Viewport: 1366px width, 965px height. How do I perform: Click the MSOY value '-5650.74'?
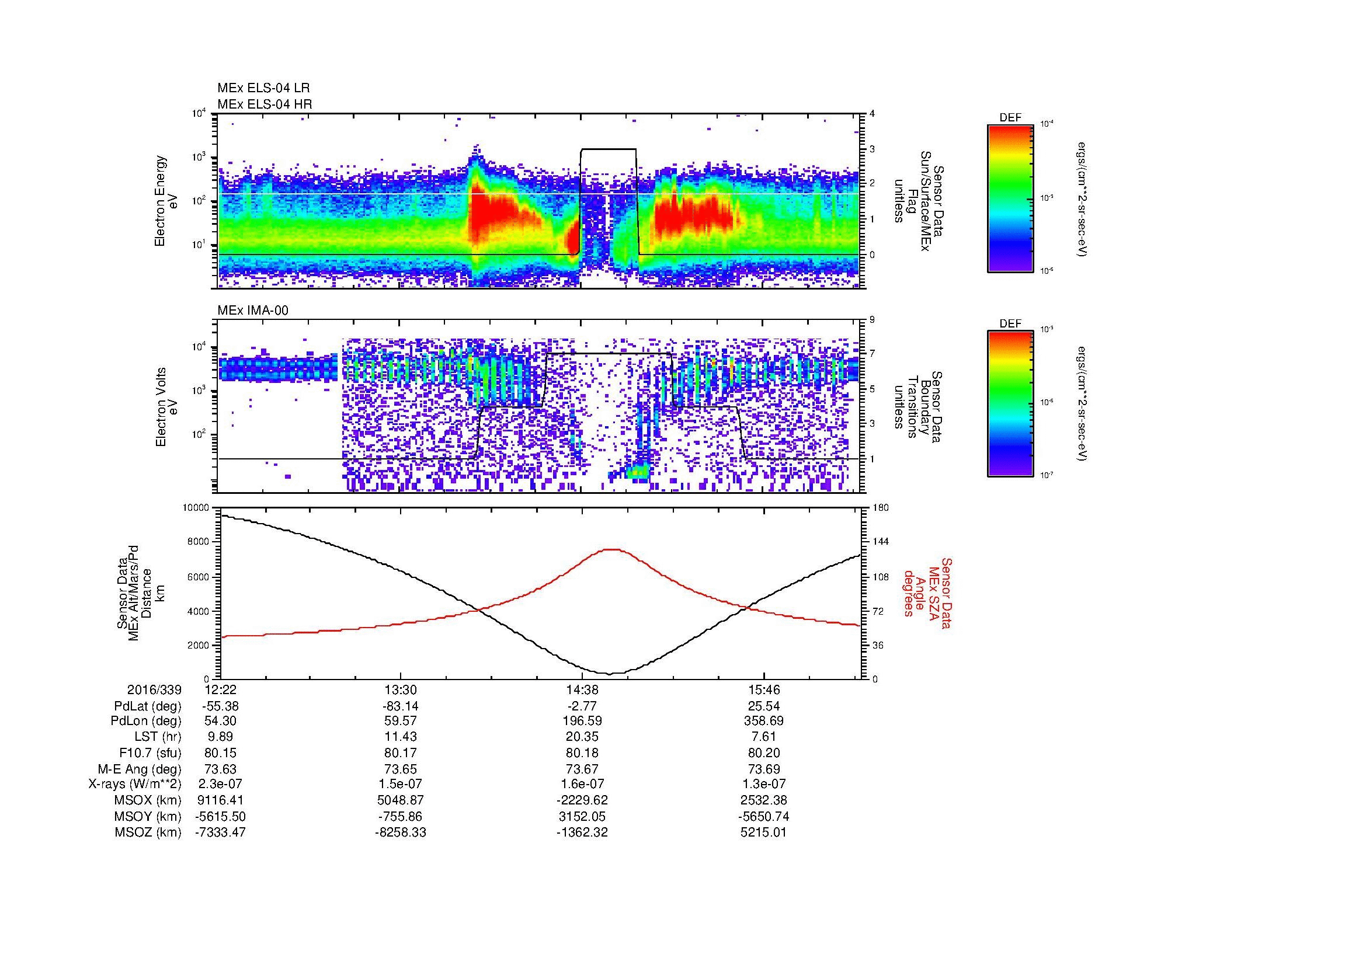(764, 816)
